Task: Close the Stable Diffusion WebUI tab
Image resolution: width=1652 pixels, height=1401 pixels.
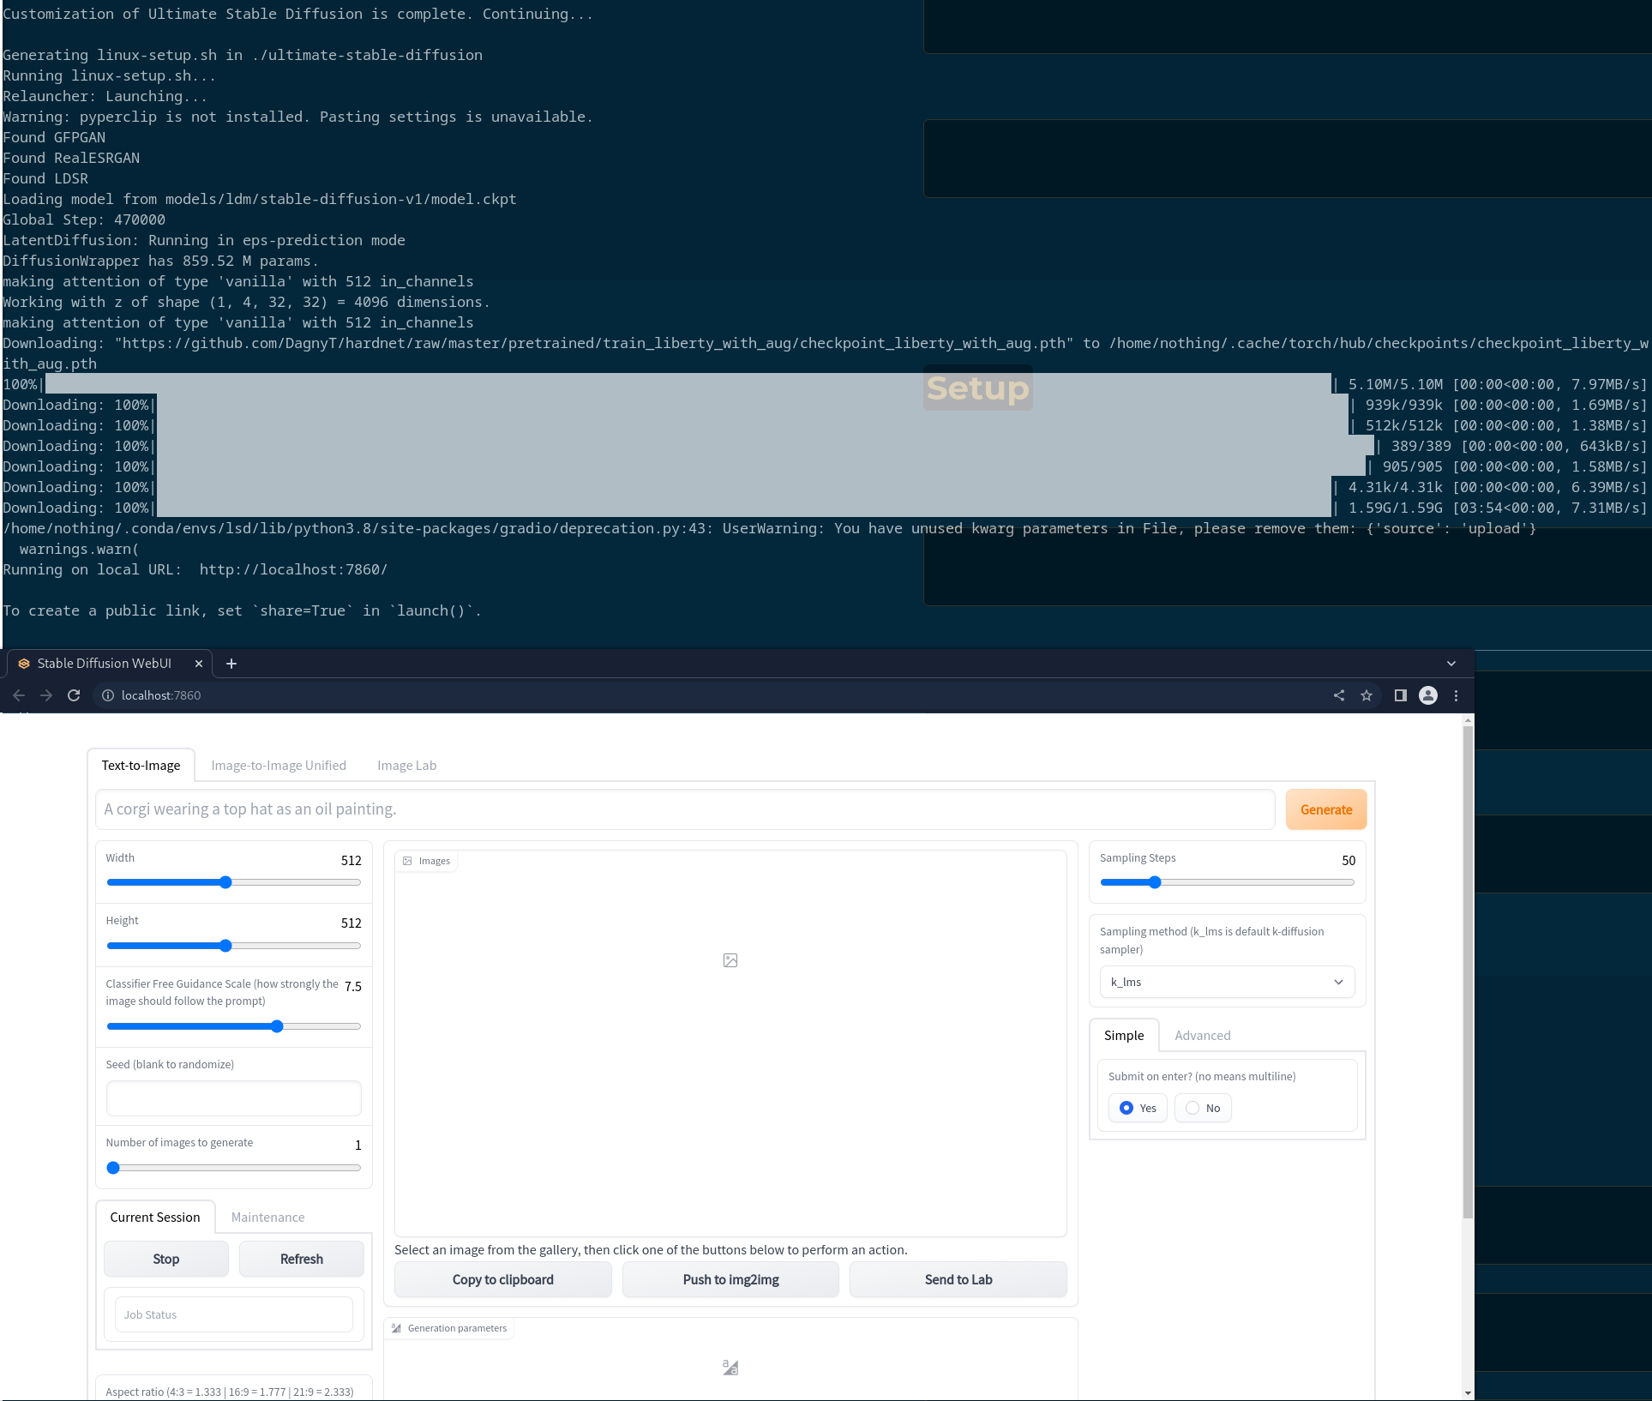Action: [199, 664]
